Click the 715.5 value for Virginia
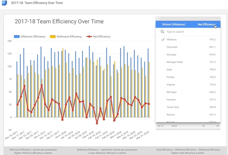228x155 pixels. 212,85
